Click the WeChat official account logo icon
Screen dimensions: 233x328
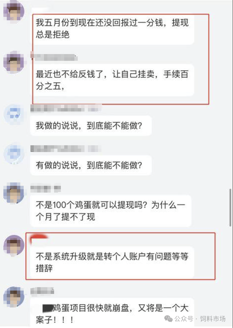coord(168,319)
